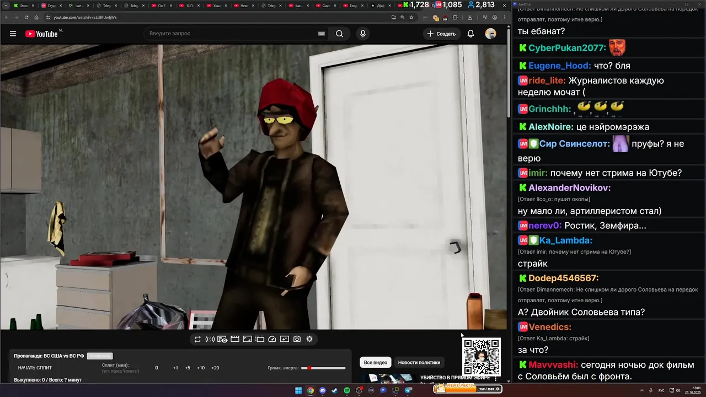Click НАЧАТЬ СПЛИТ button
The height and width of the screenshot is (397, 706).
pos(35,368)
